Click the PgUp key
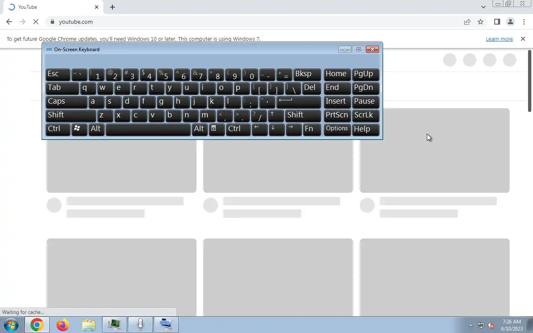Screen dimensions: 533x333 [x=366, y=74]
